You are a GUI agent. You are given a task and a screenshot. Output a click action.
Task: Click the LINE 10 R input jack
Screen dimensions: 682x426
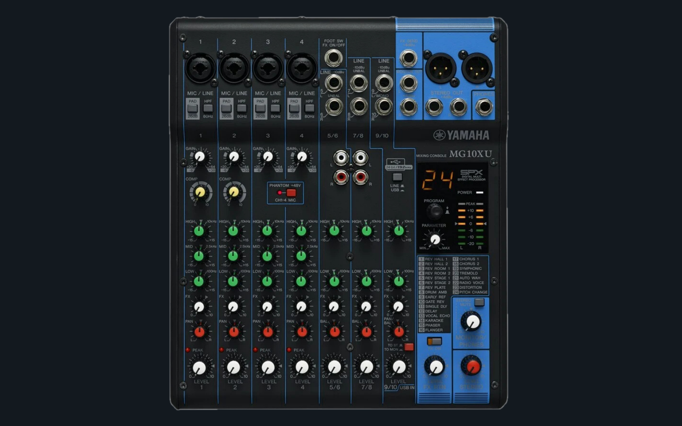click(384, 106)
